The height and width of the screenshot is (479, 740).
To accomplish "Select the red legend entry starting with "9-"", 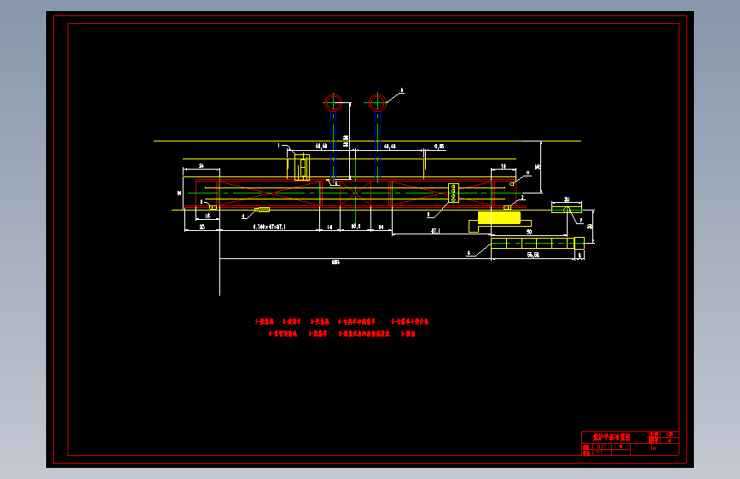I will tap(408, 333).
